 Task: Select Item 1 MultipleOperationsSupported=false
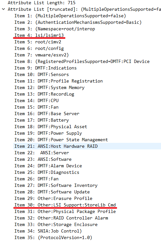click(70, 16)
